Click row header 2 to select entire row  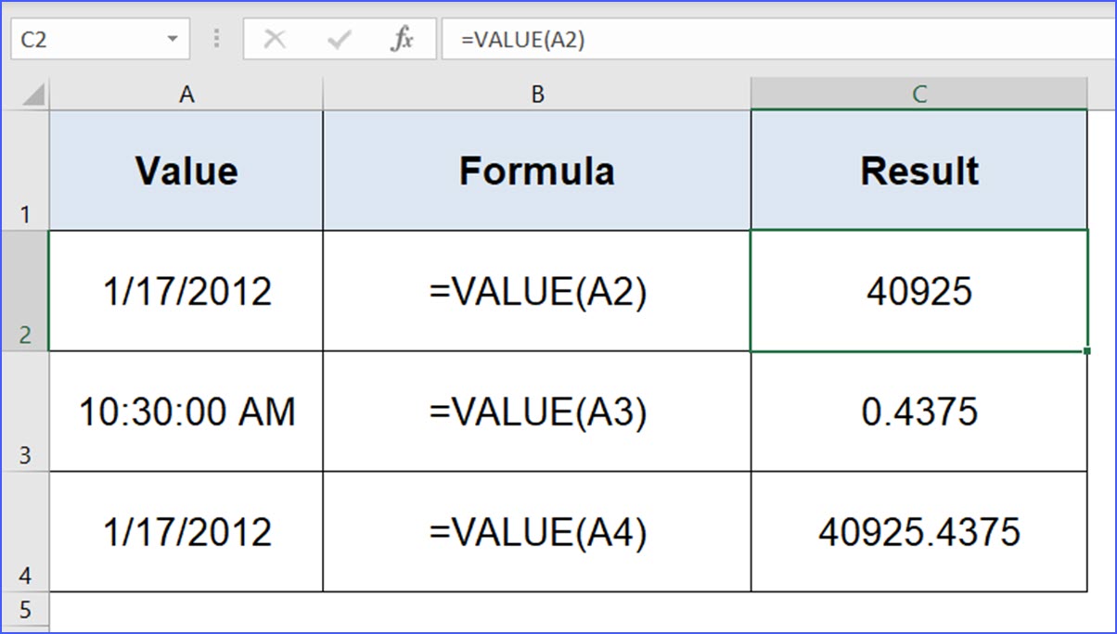point(25,290)
